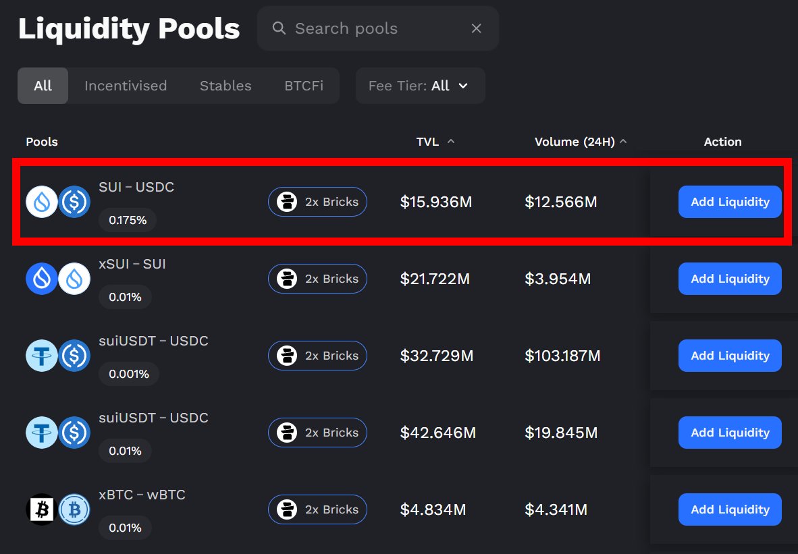
Task: Click USDC icon in suiUSDT – USDC $42.646M row
Action: [x=74, y=433]
